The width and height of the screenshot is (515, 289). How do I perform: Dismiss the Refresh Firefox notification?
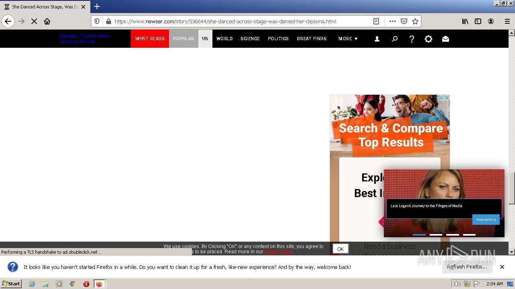[x=502, y=267]
